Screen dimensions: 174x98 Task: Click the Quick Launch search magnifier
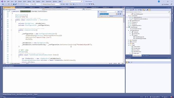(82, 1)
